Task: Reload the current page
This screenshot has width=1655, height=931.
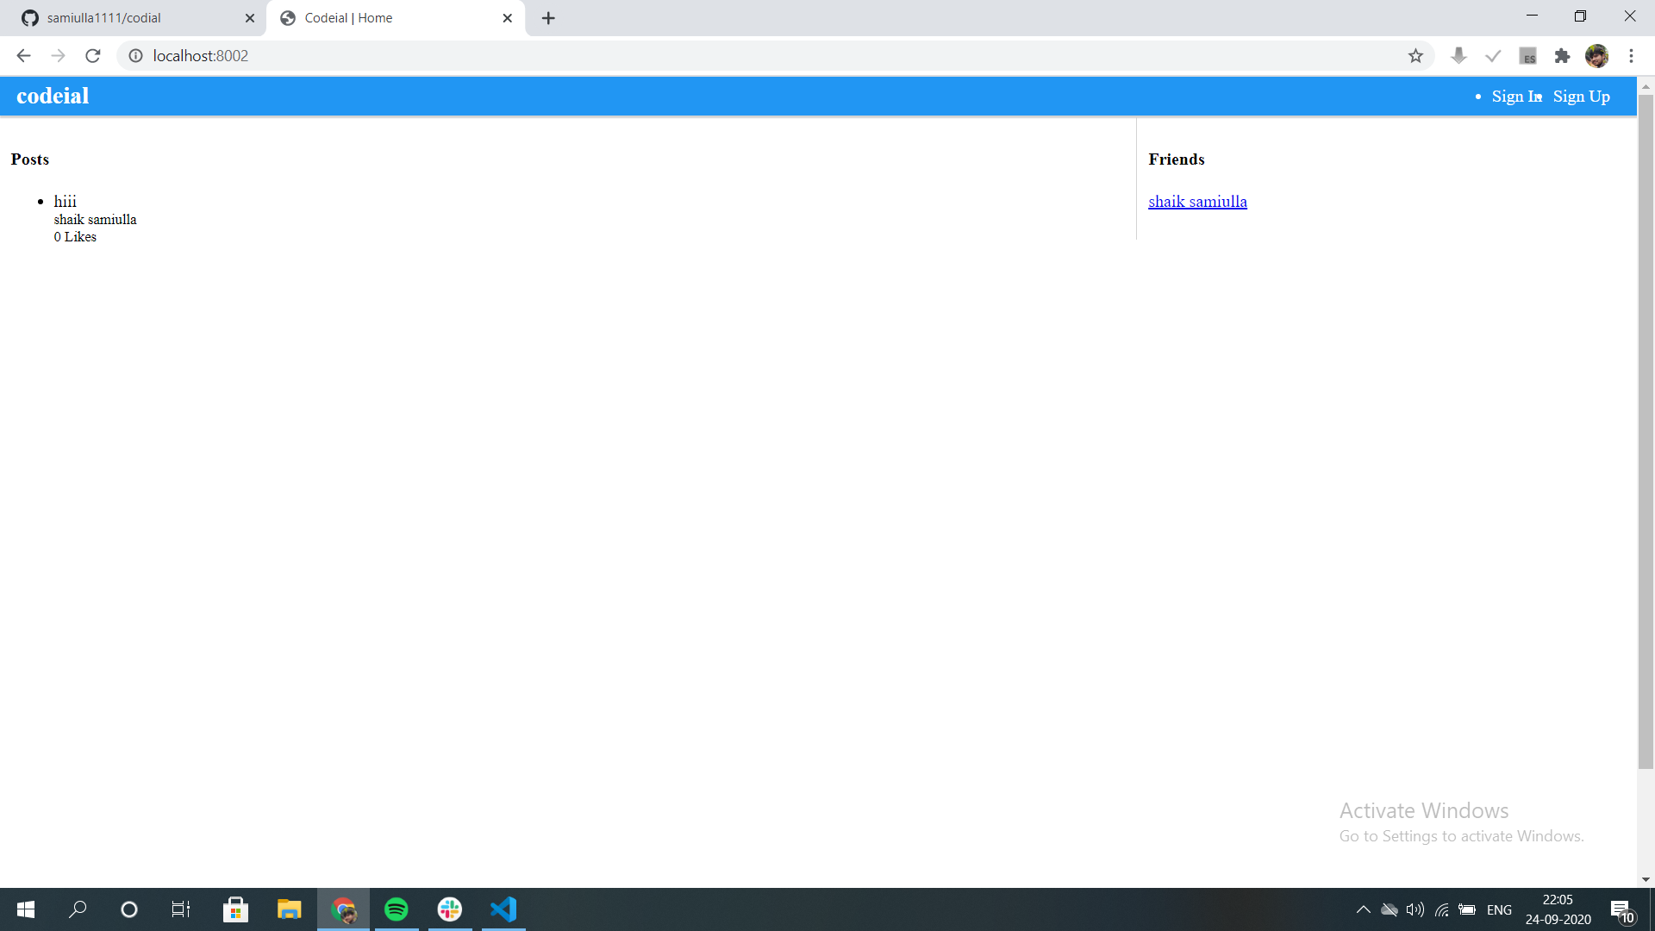Action: click(x=93, y=56)
